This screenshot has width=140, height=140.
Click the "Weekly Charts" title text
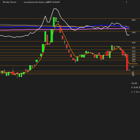(x=10, y=2)
